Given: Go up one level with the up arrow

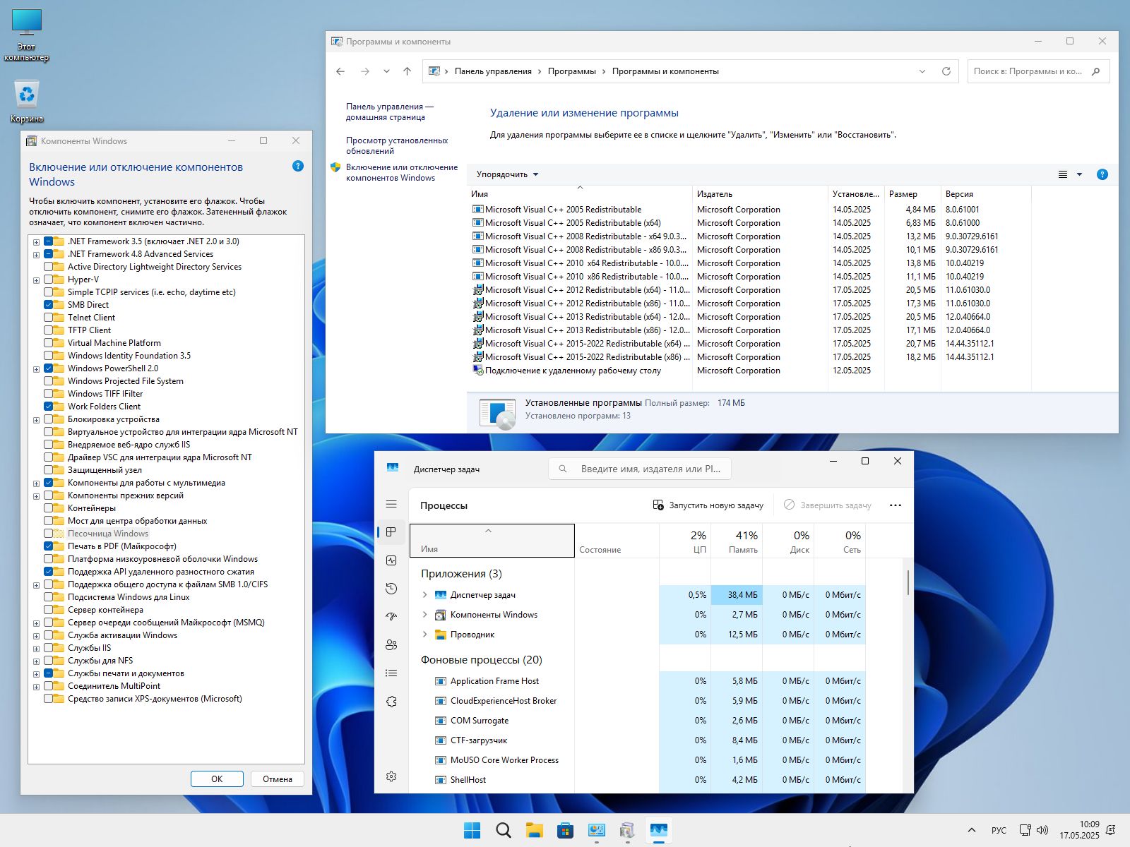Looking at the screenshot, I should [x=408, y=71].
